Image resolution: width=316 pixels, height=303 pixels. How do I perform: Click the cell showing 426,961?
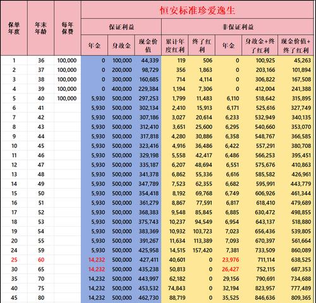pyautogui.click(x=301, y=174)
